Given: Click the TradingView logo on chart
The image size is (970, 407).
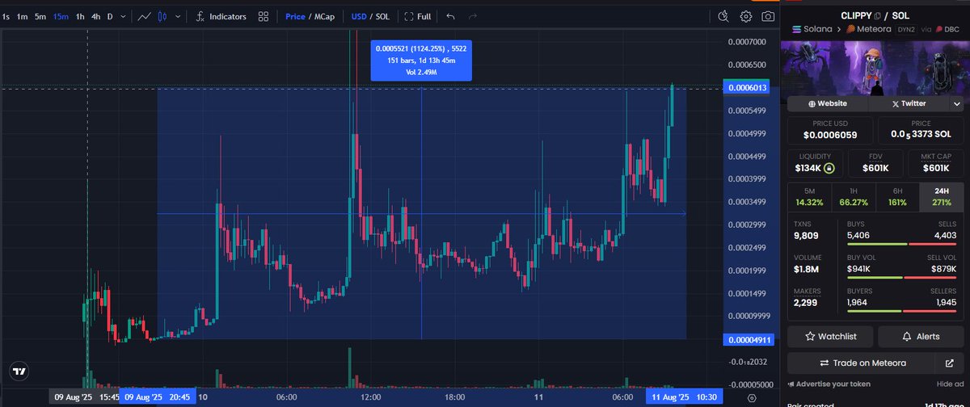Looking at the screenshot, I should (x=19, y=371).
